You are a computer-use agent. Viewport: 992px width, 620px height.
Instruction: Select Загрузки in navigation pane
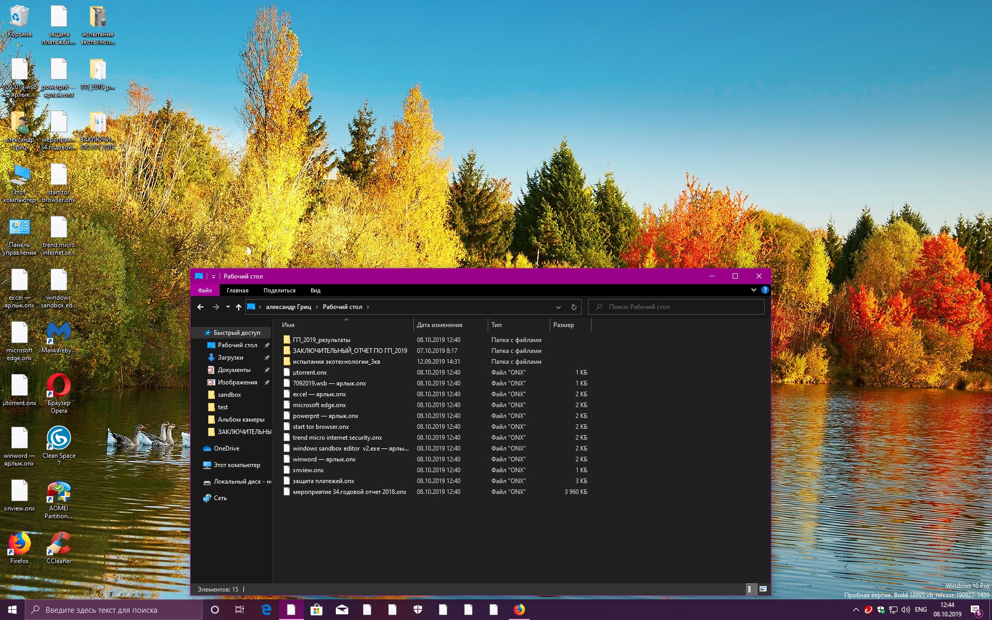tap(230, 358)
